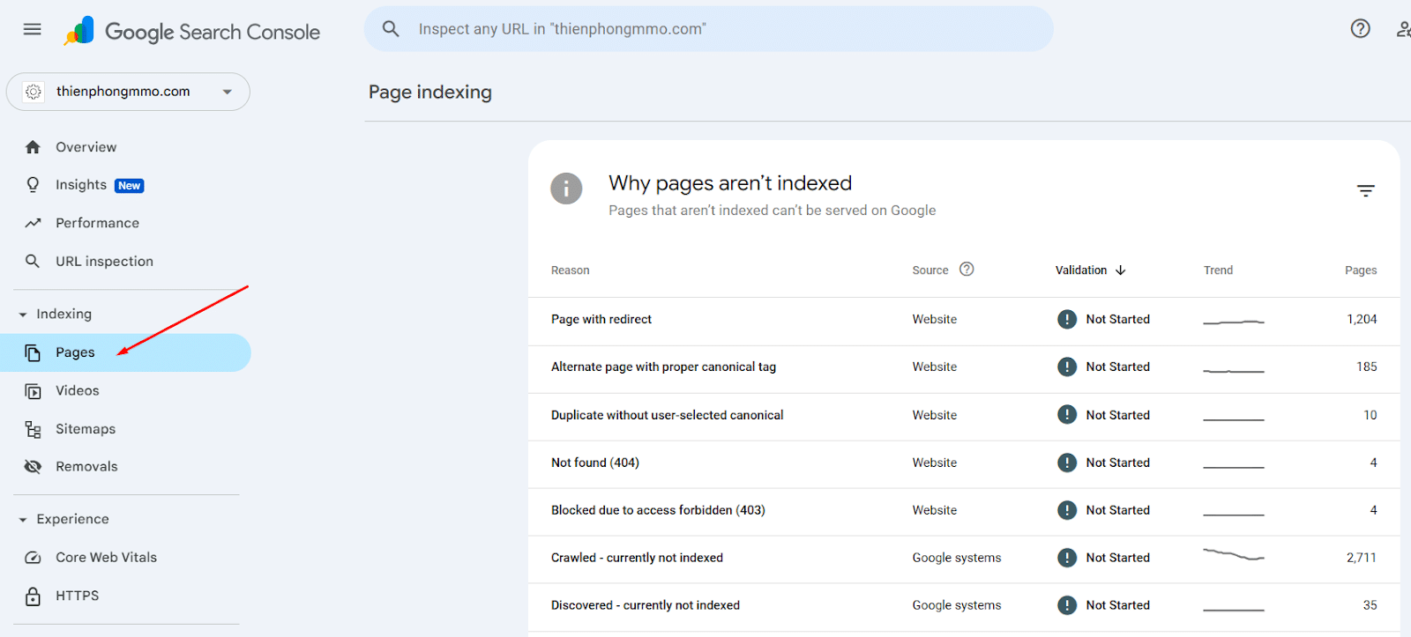Click the info icon beside Why pages aren't indexed
This screenshot has width=1411, height=637.
click(566, 189)
